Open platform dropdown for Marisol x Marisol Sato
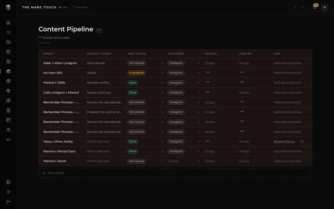The image size is (334, 209). tap(199, 151)
